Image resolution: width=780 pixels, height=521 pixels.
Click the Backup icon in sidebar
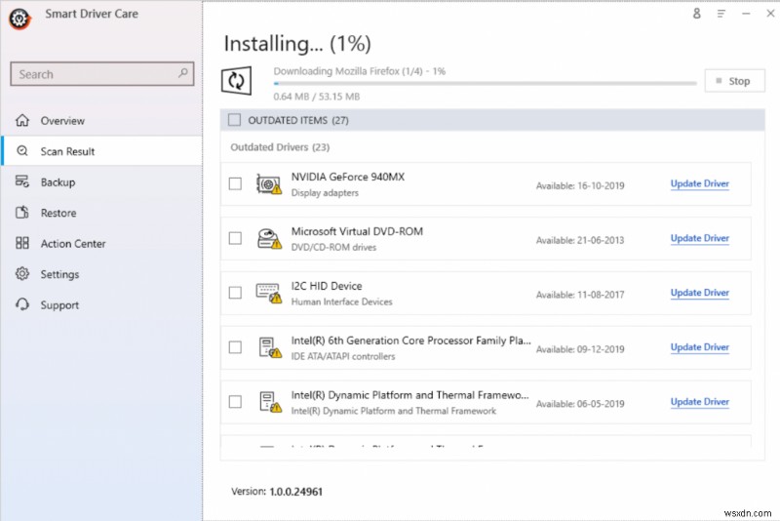coord(22,181)
